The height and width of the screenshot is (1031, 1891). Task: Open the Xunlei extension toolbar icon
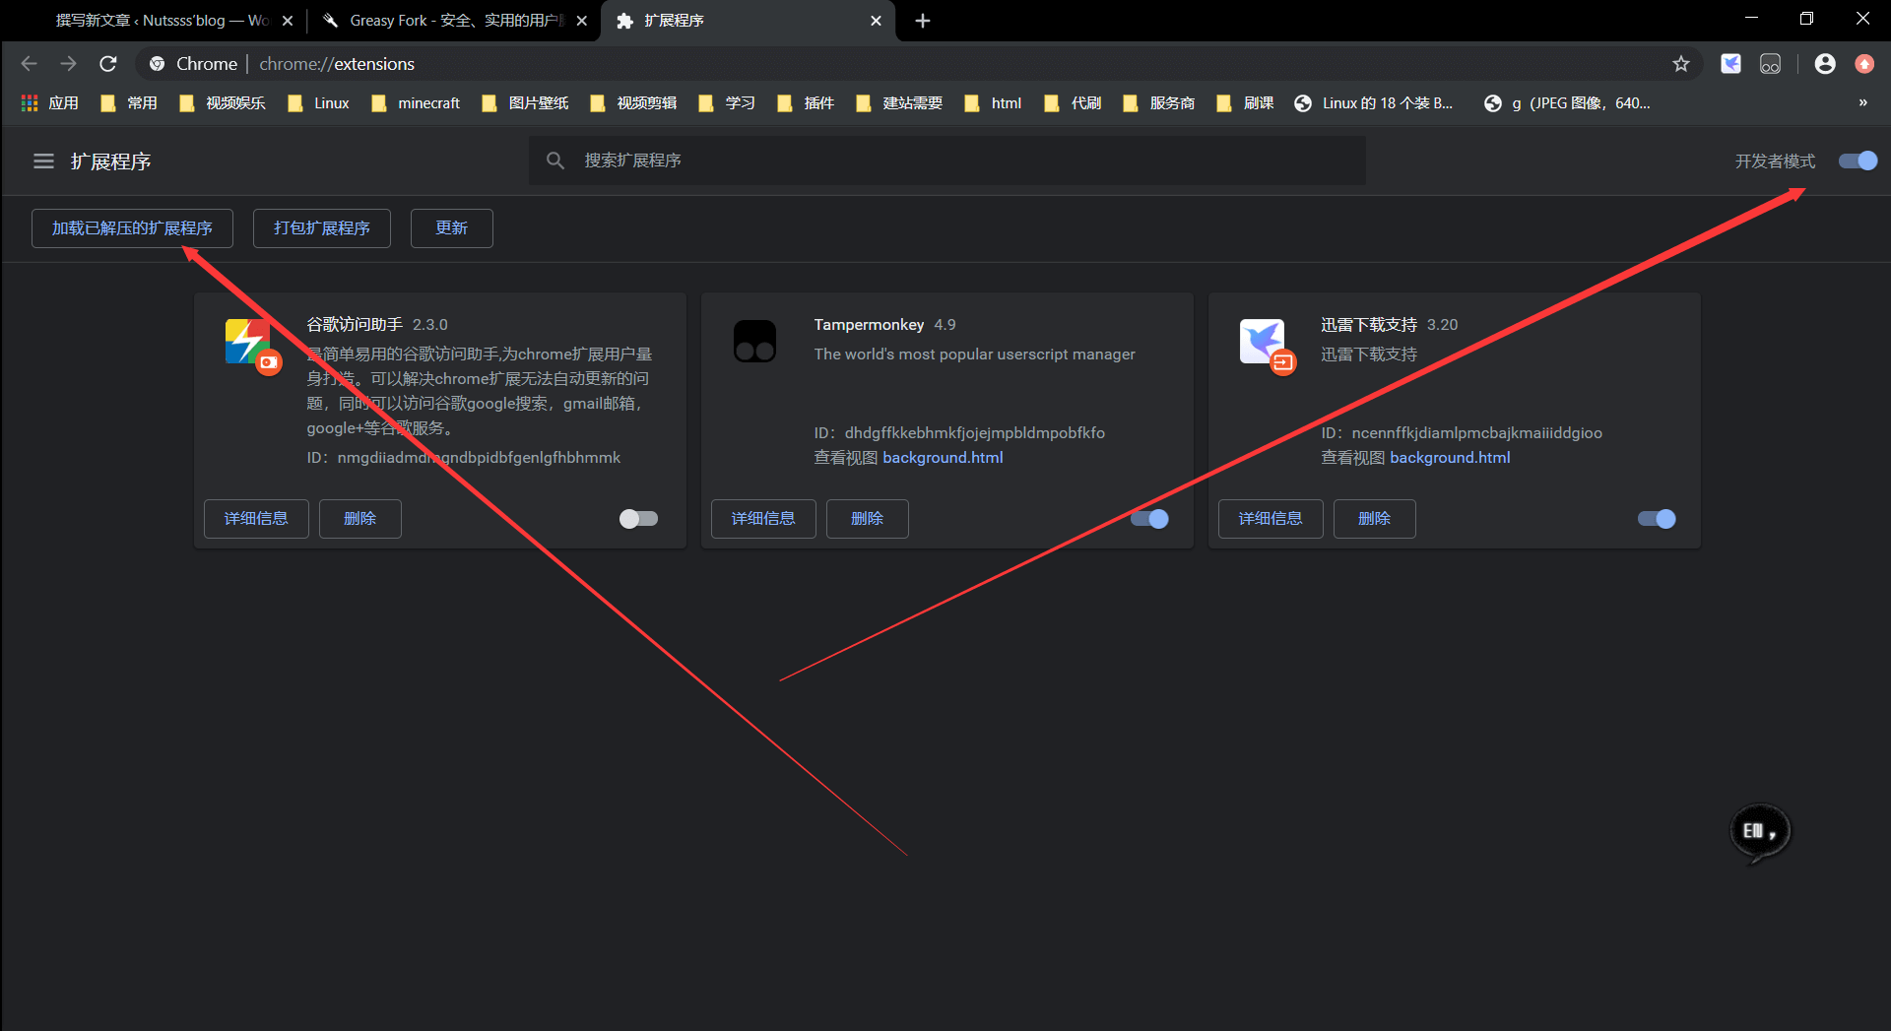1730,64
